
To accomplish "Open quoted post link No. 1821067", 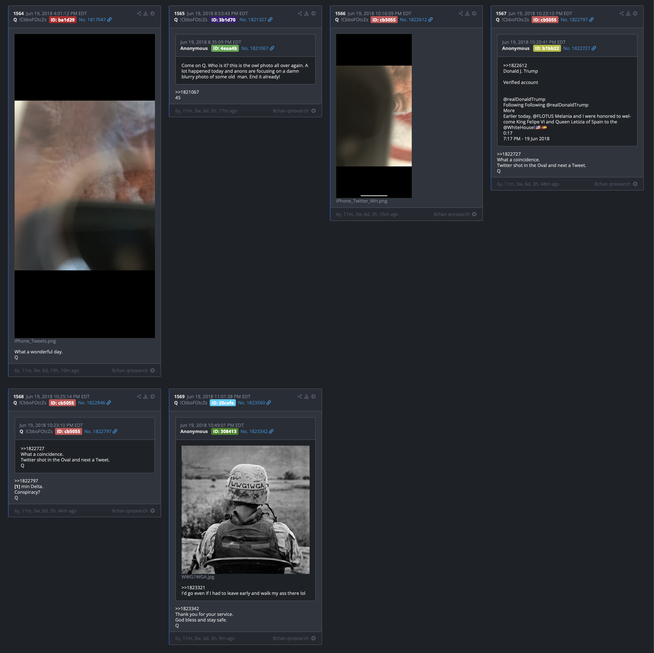I will pyautogui.click(x=255, y=48).
